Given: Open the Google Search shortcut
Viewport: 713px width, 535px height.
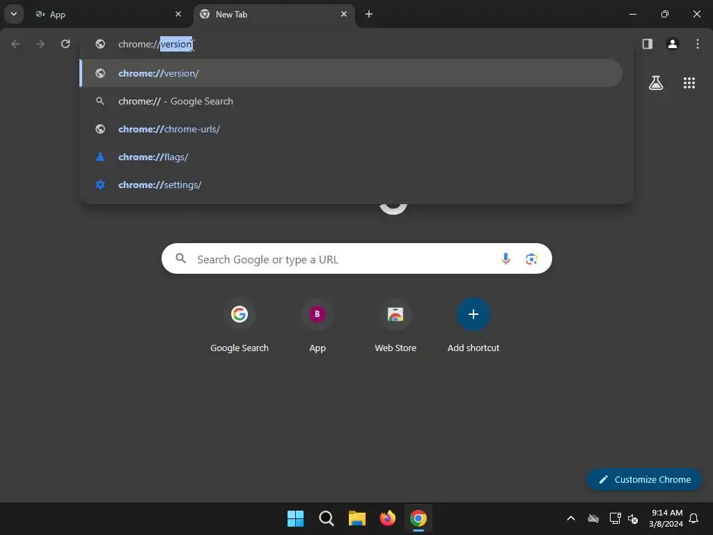Looking at the screenshot, I should coord(240,326).
